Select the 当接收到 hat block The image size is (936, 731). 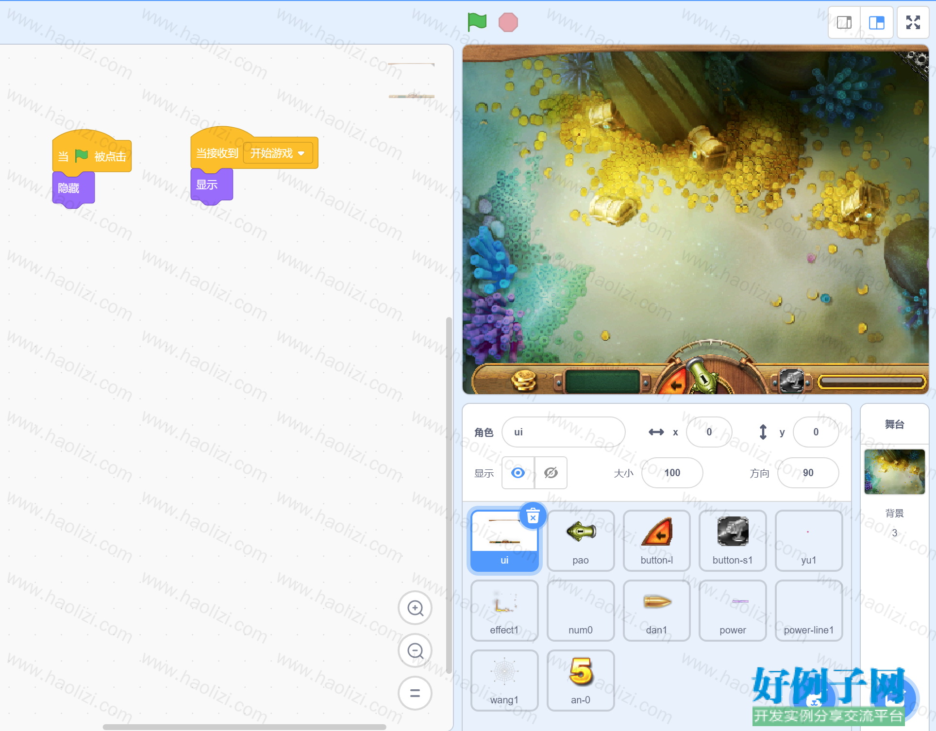coord(217,153)
